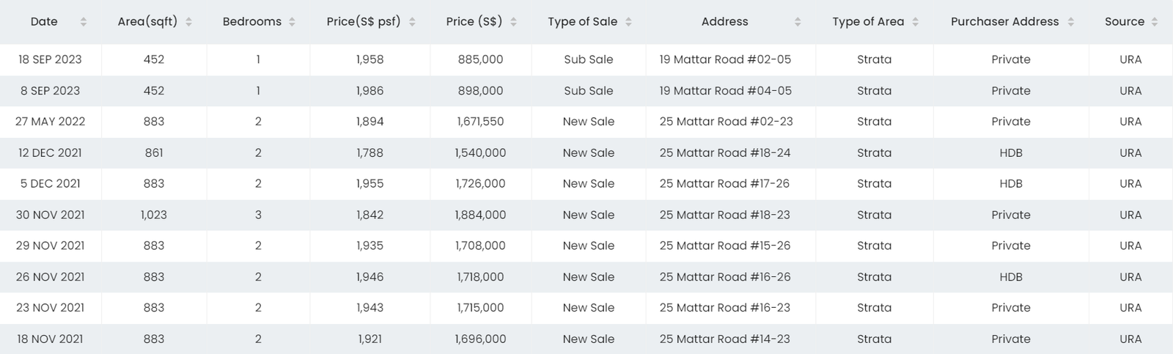Viewport: 1173px width, 354px height.
Task: Click the Address header text
Action: [724, 22]
